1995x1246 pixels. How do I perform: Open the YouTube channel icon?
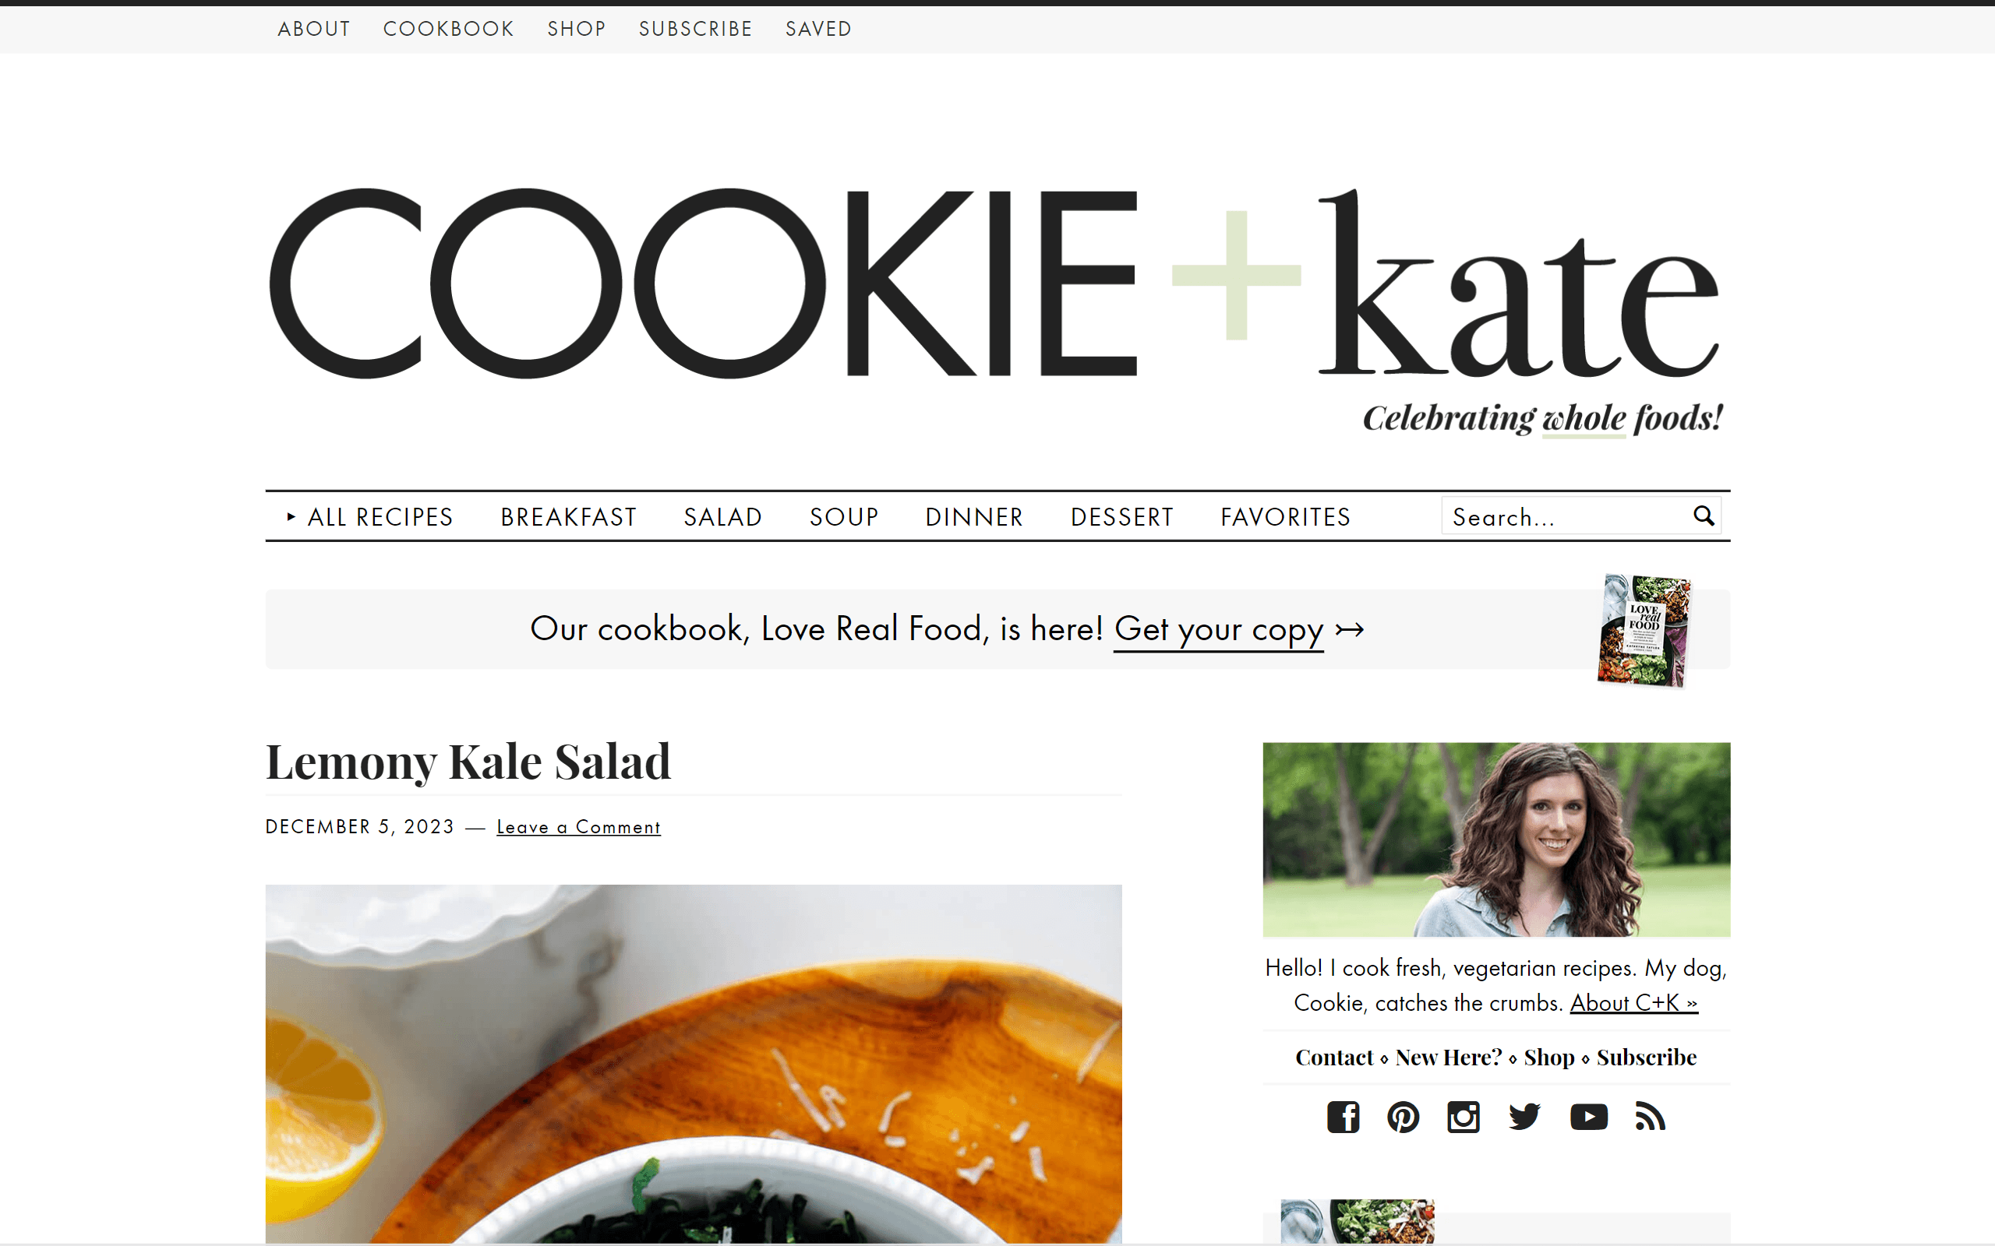click(x=1588, y=1118)
